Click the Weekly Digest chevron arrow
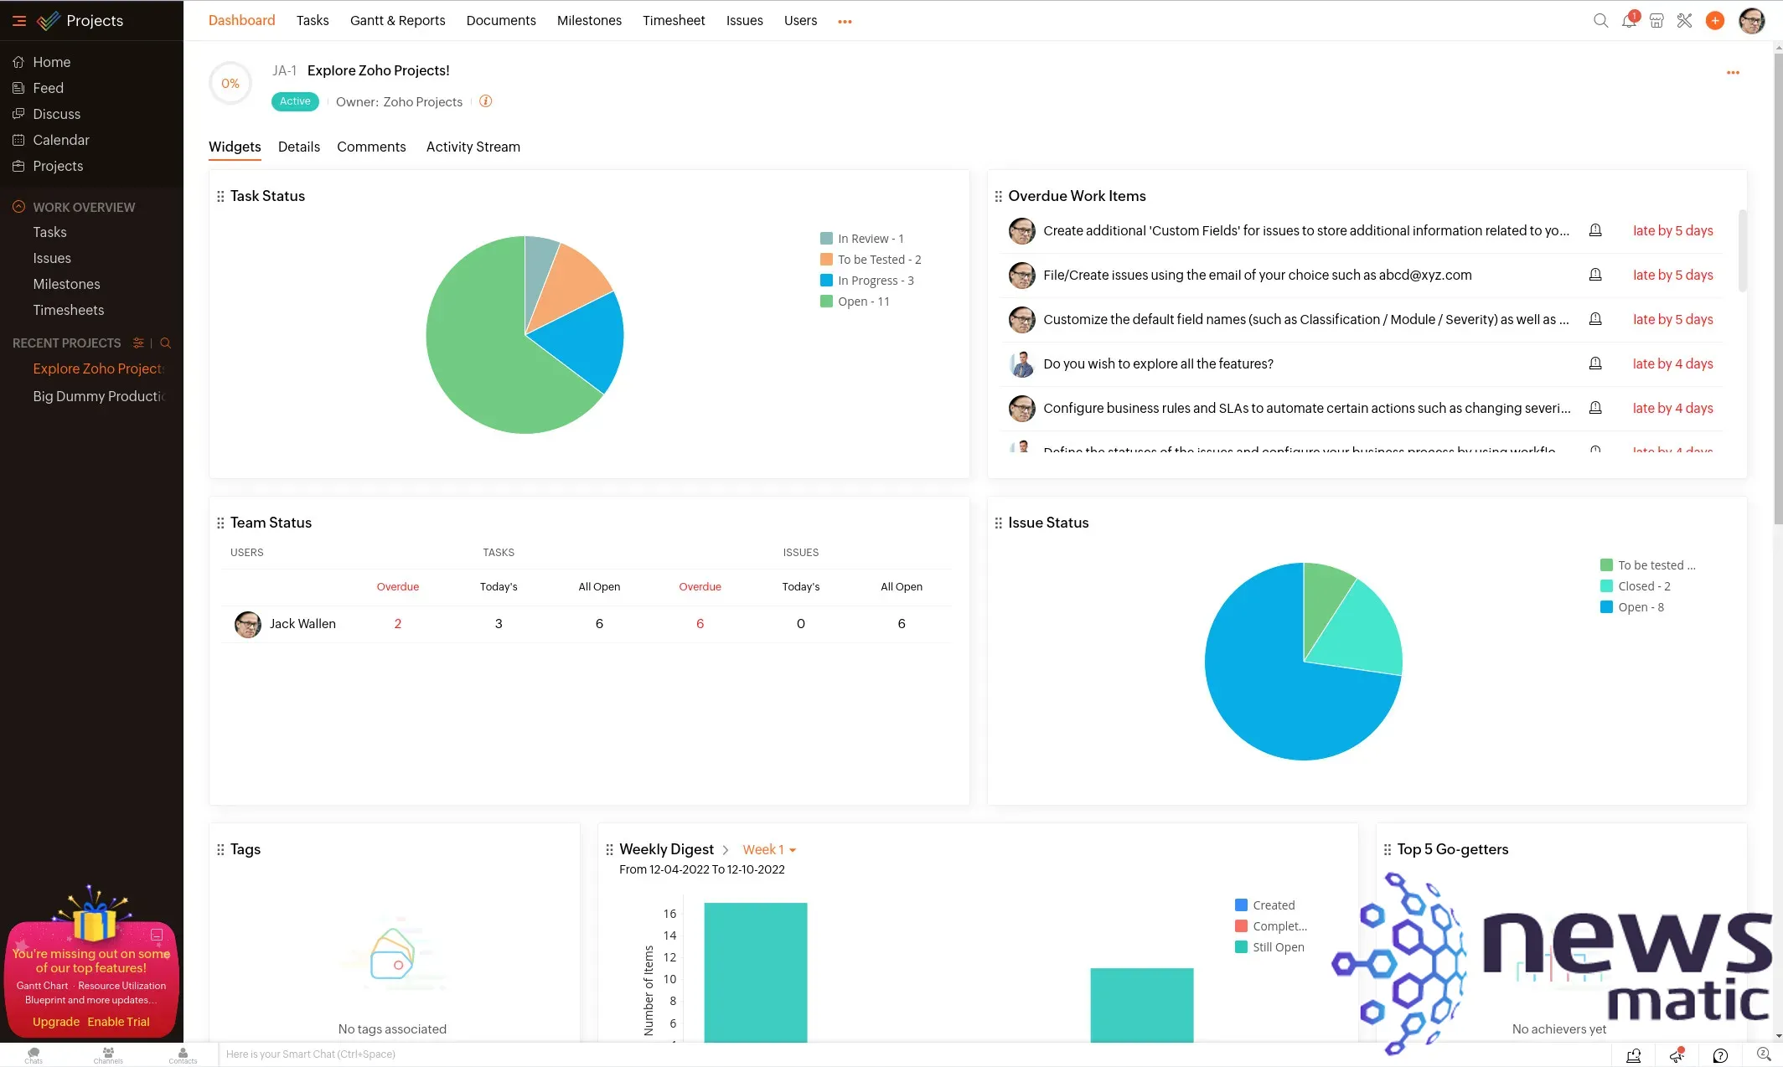Viewport: 1783px width, 1067px height. point(726,849)
